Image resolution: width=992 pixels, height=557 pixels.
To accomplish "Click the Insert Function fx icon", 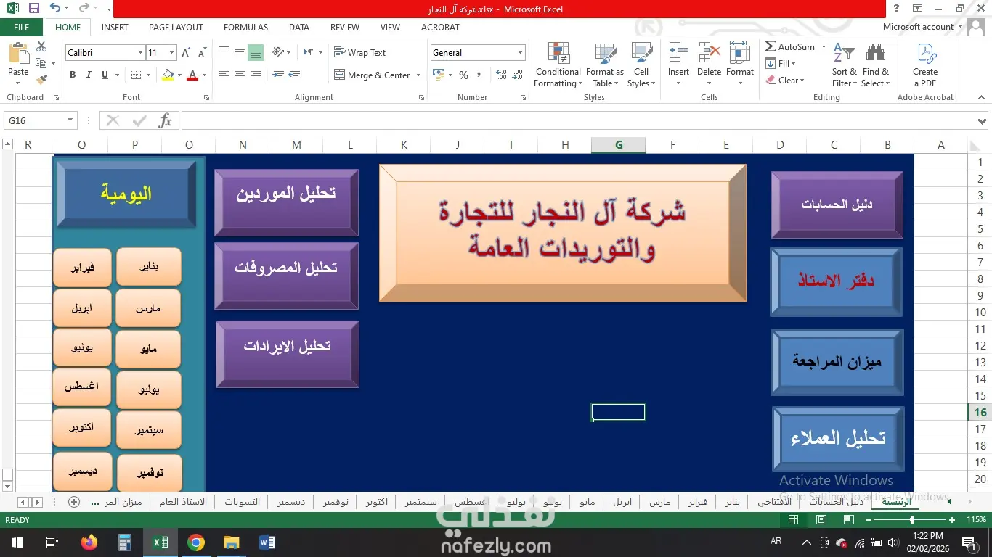I will tap(166, 120).
